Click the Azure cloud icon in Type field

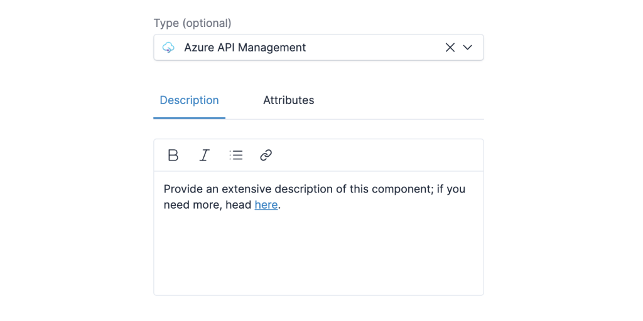168,48
